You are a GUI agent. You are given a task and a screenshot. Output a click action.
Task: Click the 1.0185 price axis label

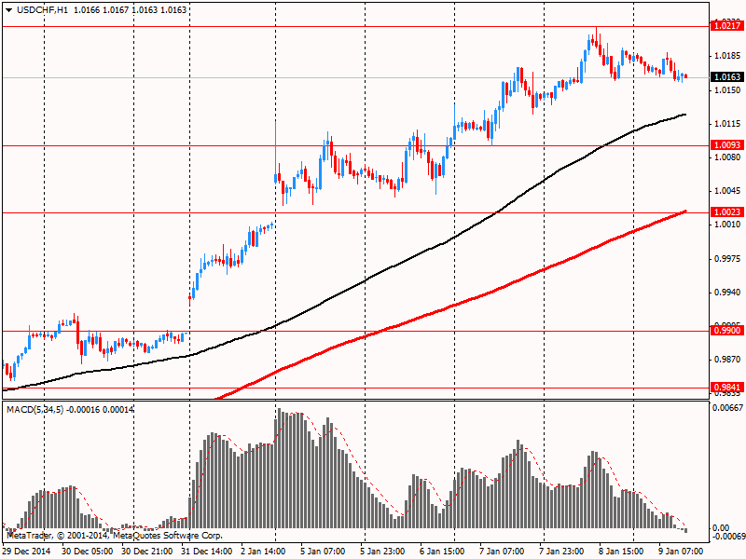point(728,56)
